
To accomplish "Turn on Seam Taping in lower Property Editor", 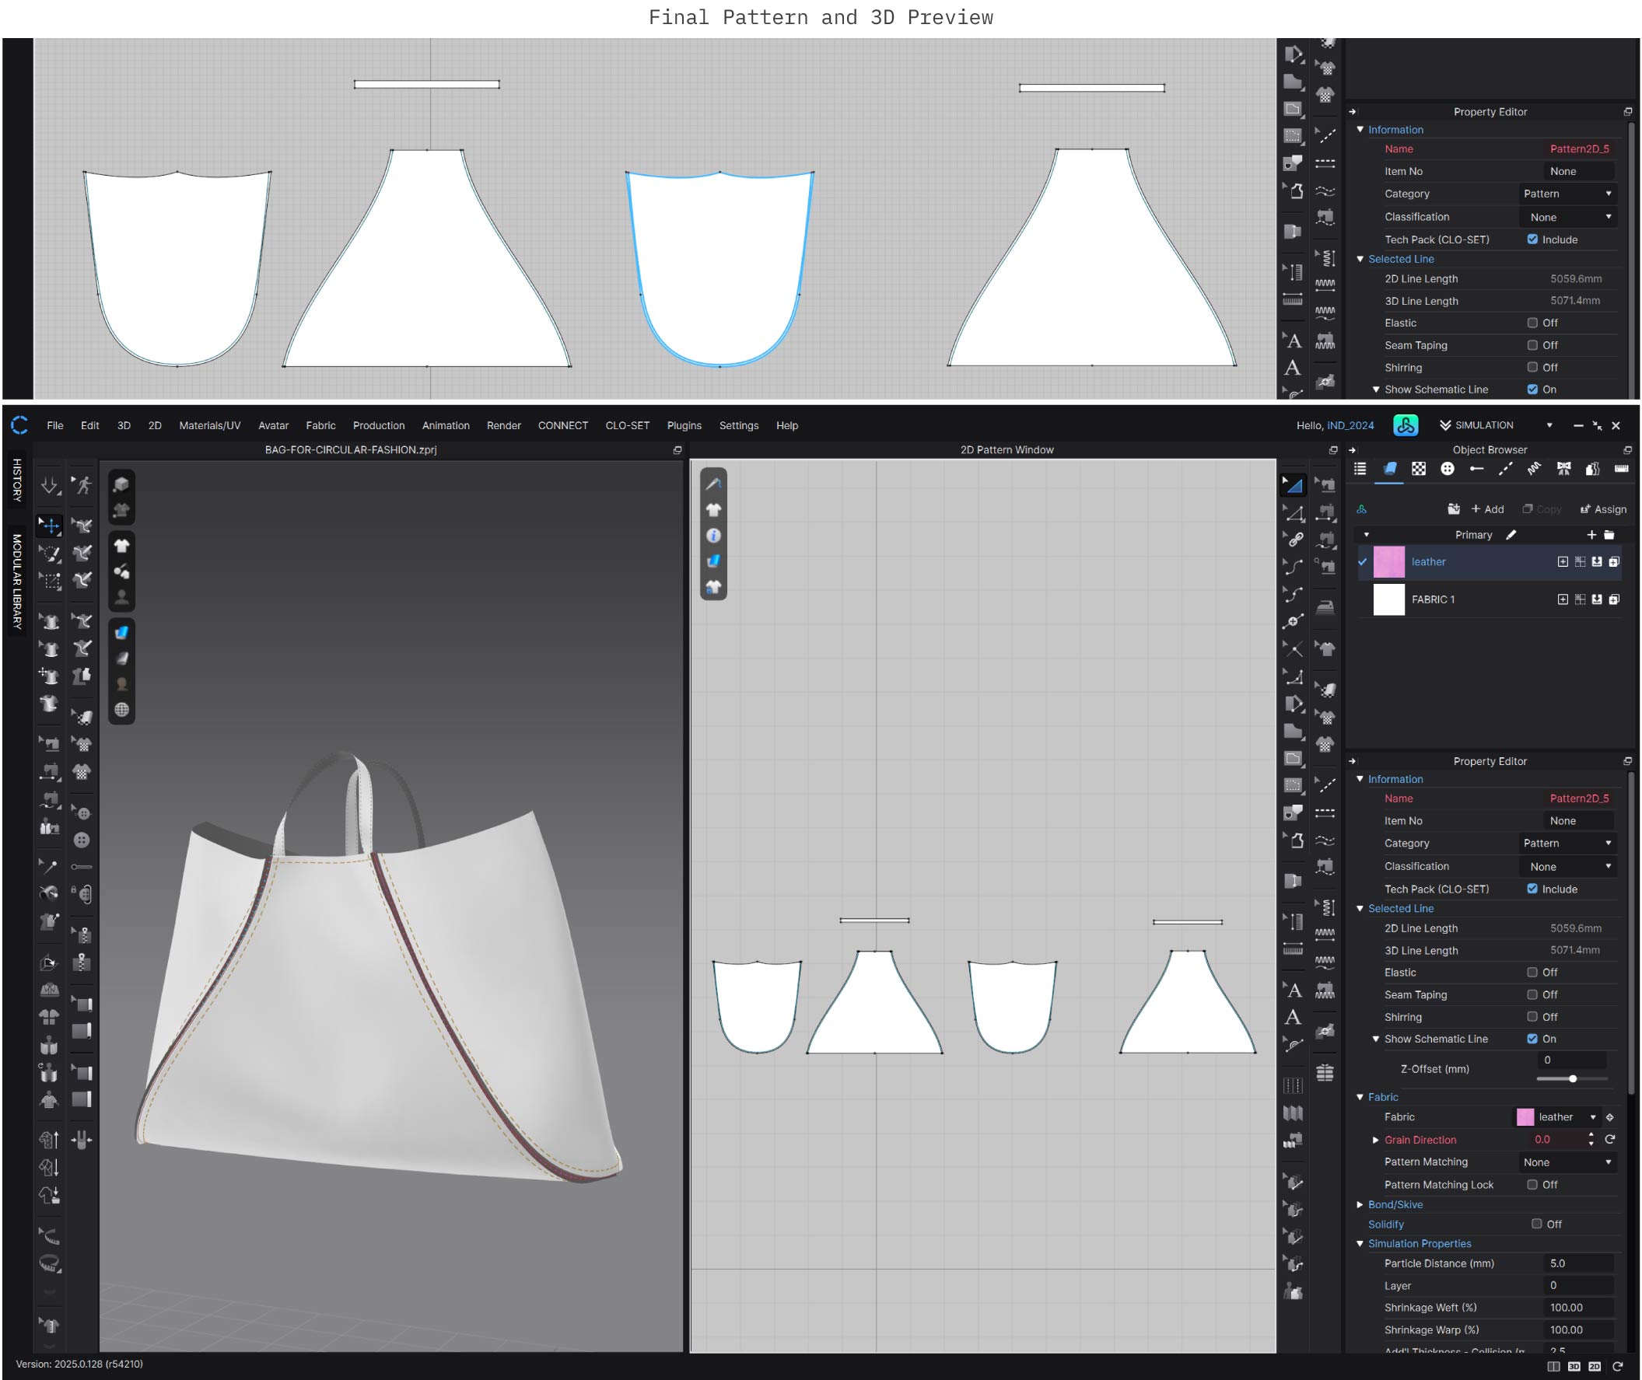I will pos(1532,995).
